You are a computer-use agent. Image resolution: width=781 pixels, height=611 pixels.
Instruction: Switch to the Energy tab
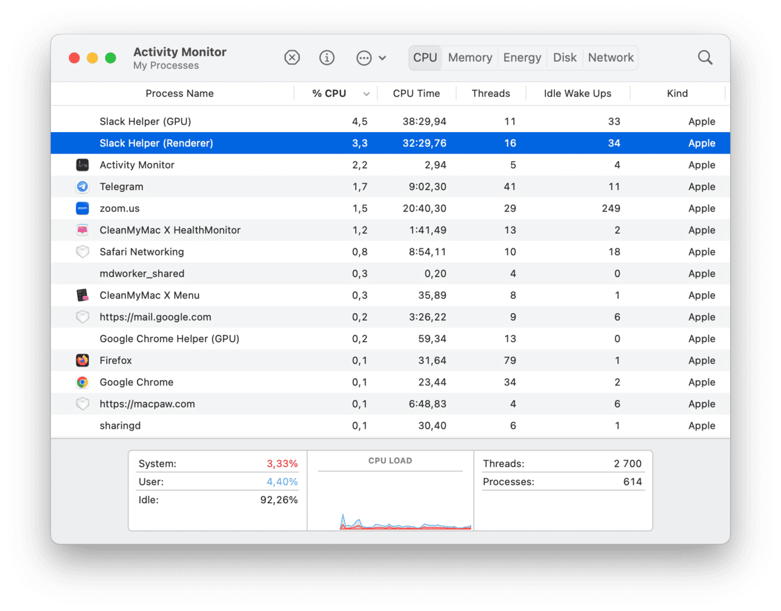[522, 58]
